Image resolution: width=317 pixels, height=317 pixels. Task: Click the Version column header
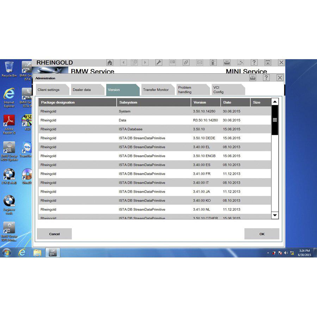coord(206,102)
